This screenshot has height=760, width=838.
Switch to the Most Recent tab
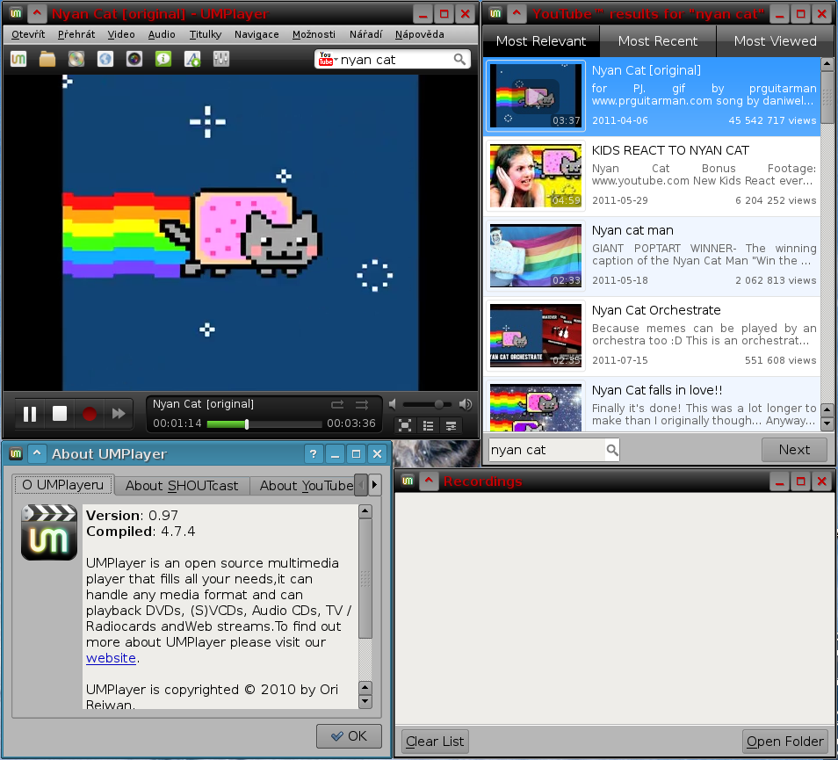click(x=658, y=41)
